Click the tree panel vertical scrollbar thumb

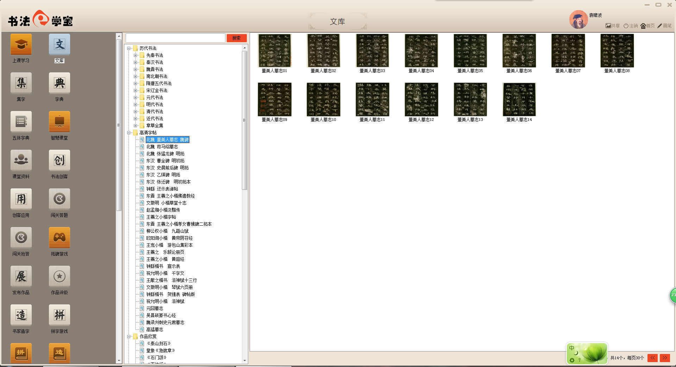pos(244,120)
